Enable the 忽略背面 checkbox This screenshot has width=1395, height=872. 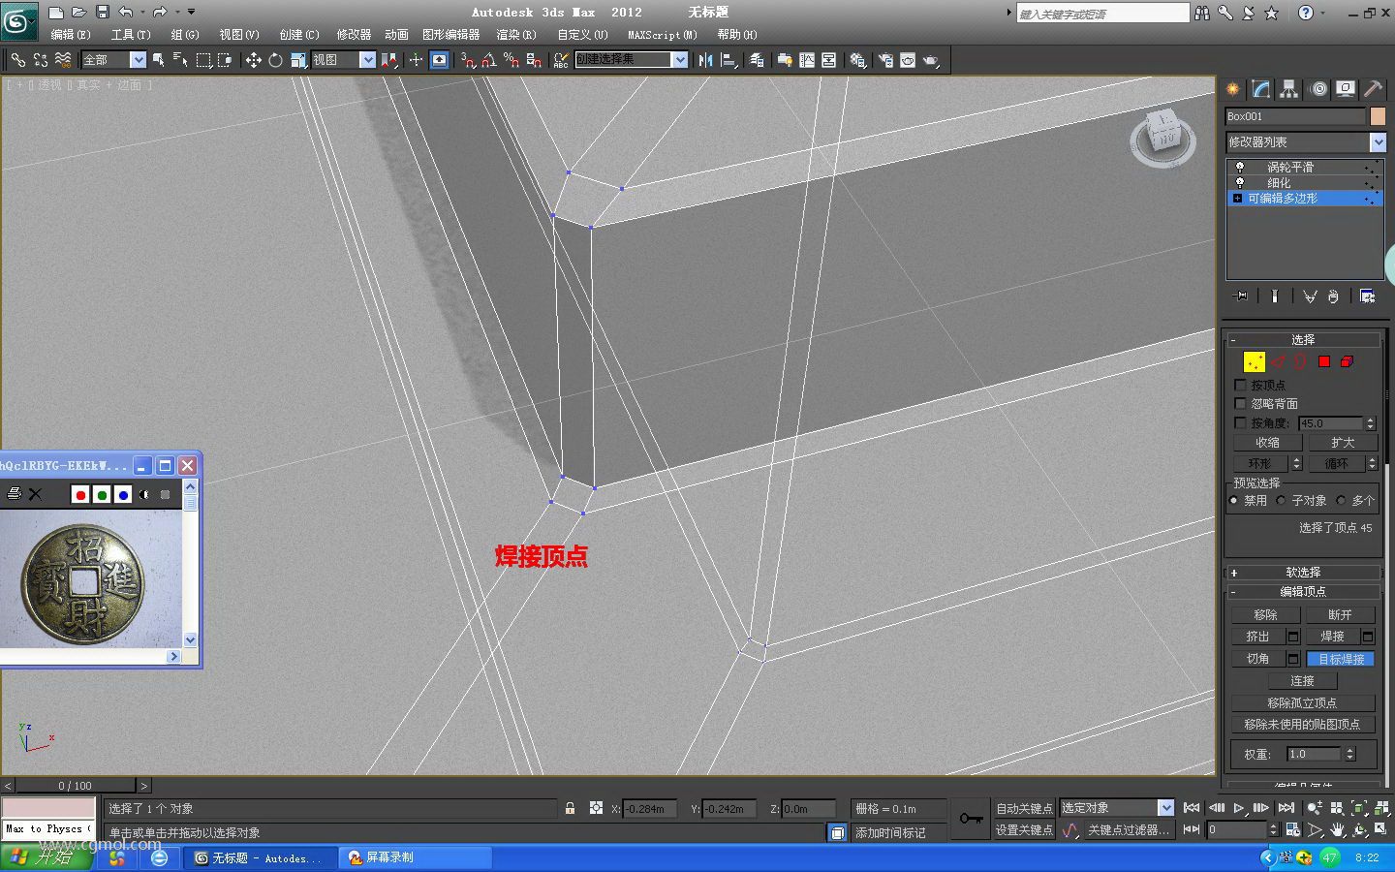pyautogui.click(x=1240, y=403)
